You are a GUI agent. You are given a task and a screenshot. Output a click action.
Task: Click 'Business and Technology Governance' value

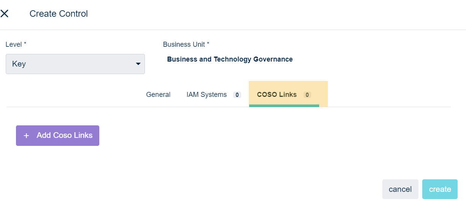click(230, 59)
